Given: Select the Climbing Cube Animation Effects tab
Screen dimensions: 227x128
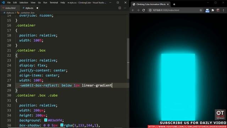Looking at the screenshot, I should pyautogui.click(x=150, y=4).
